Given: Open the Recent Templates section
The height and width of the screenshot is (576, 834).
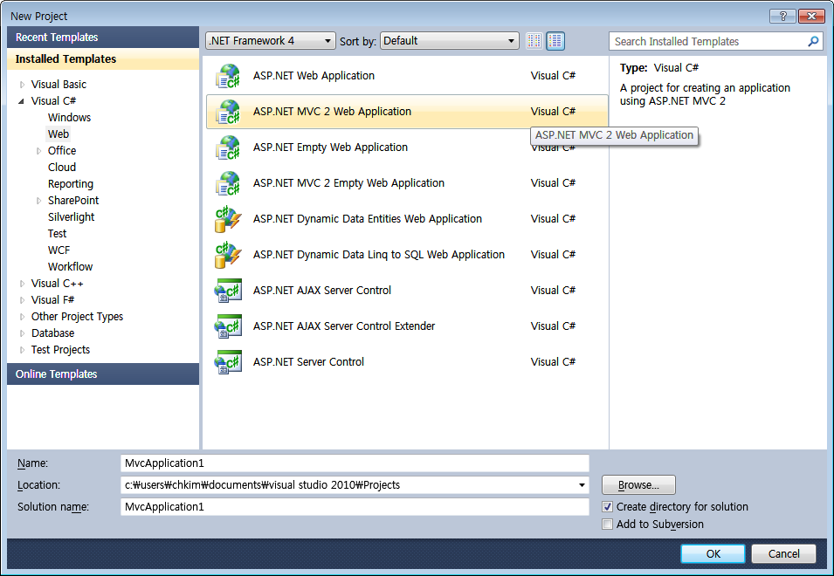Looking at the screenshot, I should pos(103,38).
